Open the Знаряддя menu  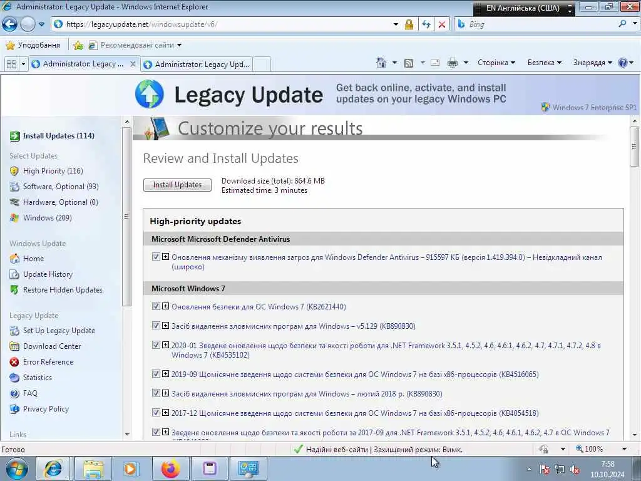coord(592,63)
